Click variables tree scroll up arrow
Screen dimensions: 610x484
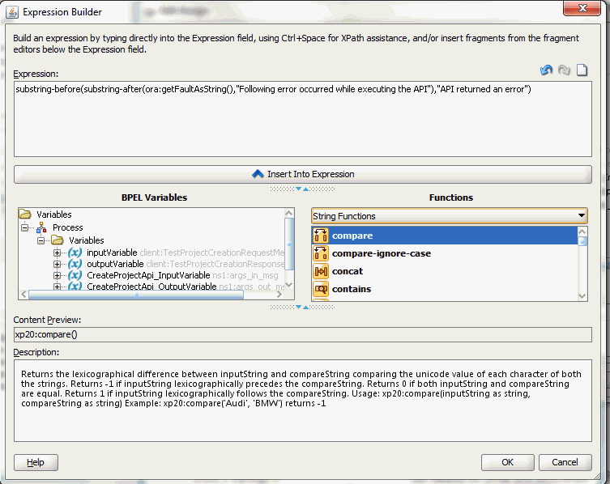[289, 213]
